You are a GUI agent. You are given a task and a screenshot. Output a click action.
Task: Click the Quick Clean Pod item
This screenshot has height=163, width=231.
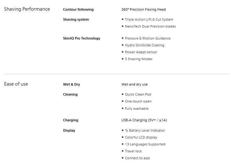(x=138, y=94)
